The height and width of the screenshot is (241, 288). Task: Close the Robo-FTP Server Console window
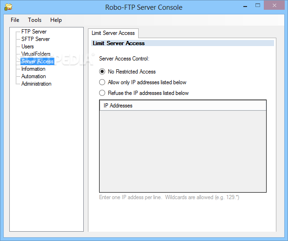(274, 5)
